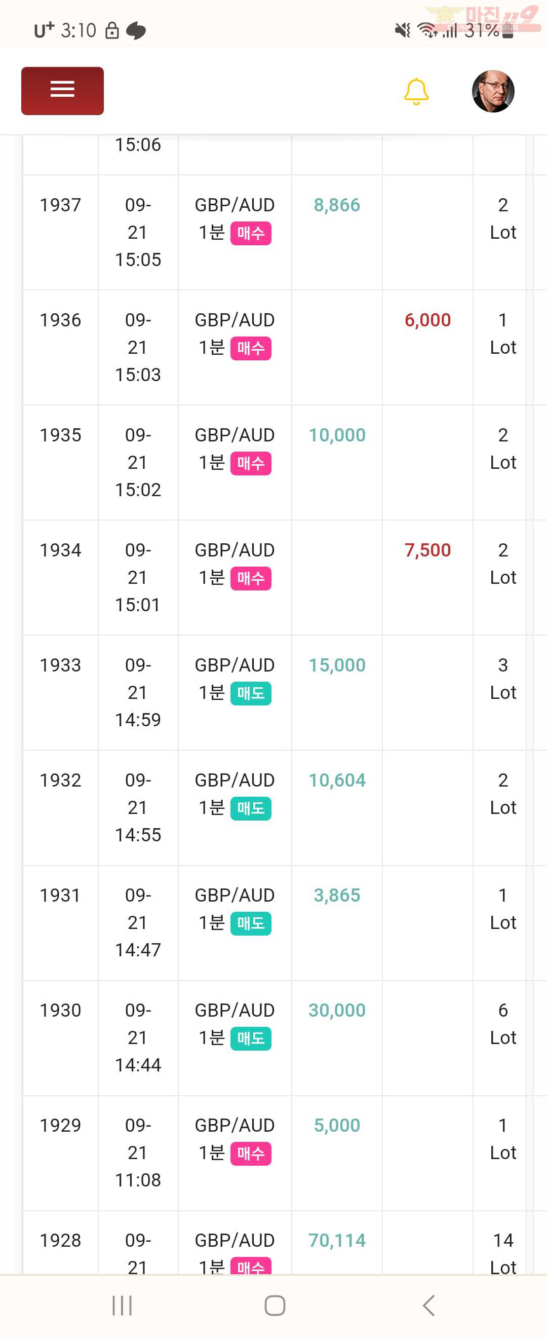Tap the 7,500 loss amount
Image resolution: width=547 pixels, height=1338 pixels.
(x=427, y=550)
